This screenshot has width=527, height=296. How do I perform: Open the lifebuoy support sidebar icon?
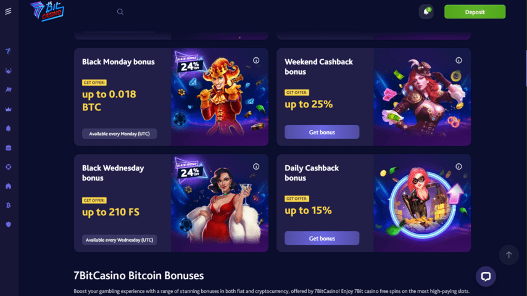pos(8,166)
